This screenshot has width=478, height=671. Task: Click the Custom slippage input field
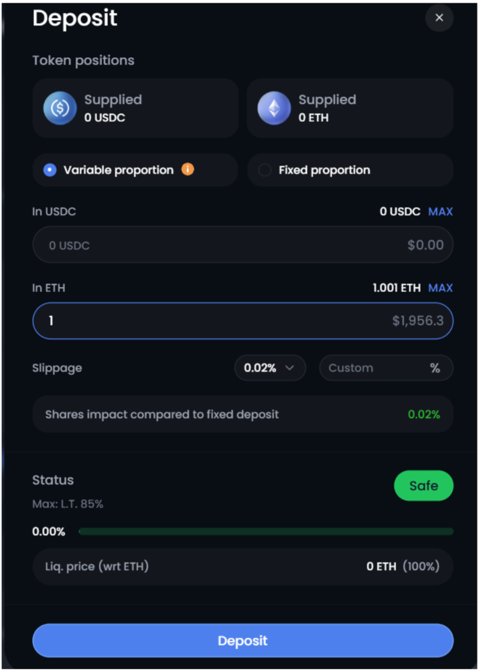[x=374, y=368]
